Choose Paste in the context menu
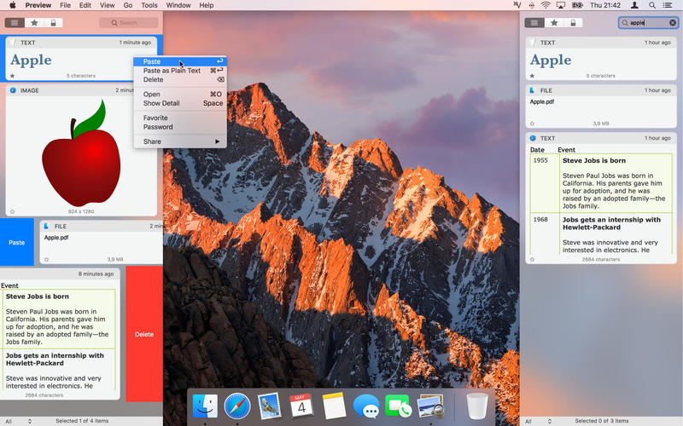 click(x=180, y=61)
